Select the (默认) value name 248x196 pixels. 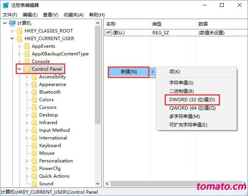119,33
